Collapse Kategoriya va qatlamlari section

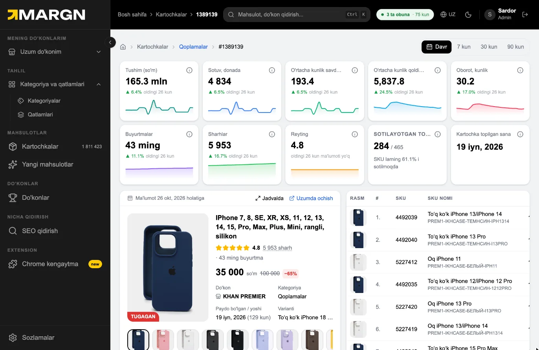(55, 84)
